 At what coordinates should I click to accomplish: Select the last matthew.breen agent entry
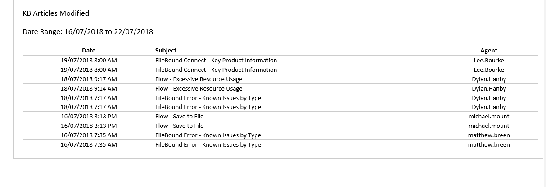pos(488,145)
